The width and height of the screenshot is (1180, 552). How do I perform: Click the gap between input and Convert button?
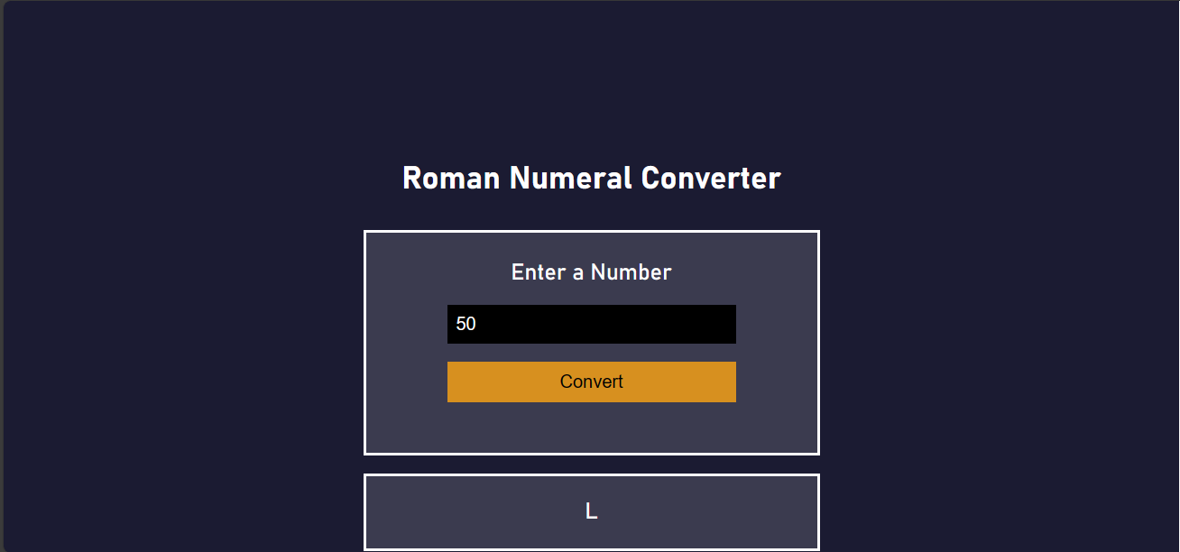click(x=592, y=353)
